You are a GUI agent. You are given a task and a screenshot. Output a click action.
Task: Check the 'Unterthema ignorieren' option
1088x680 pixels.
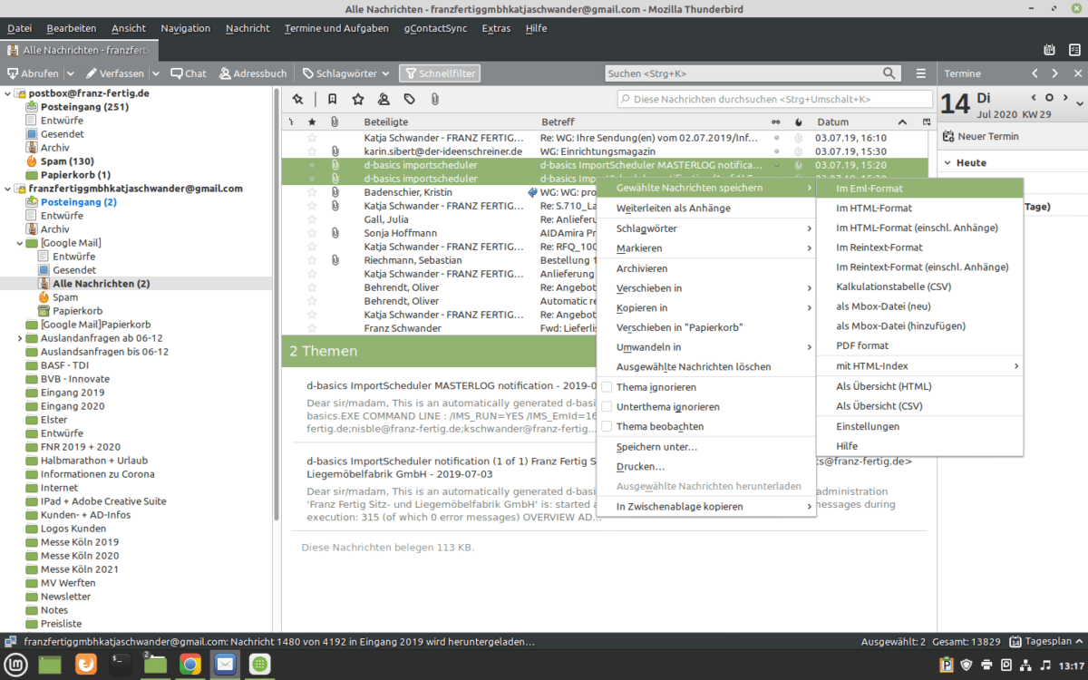607,407
